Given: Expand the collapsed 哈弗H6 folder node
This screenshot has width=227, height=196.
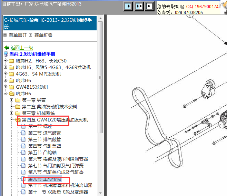Looking at the screenshot, I should [6, 80].
